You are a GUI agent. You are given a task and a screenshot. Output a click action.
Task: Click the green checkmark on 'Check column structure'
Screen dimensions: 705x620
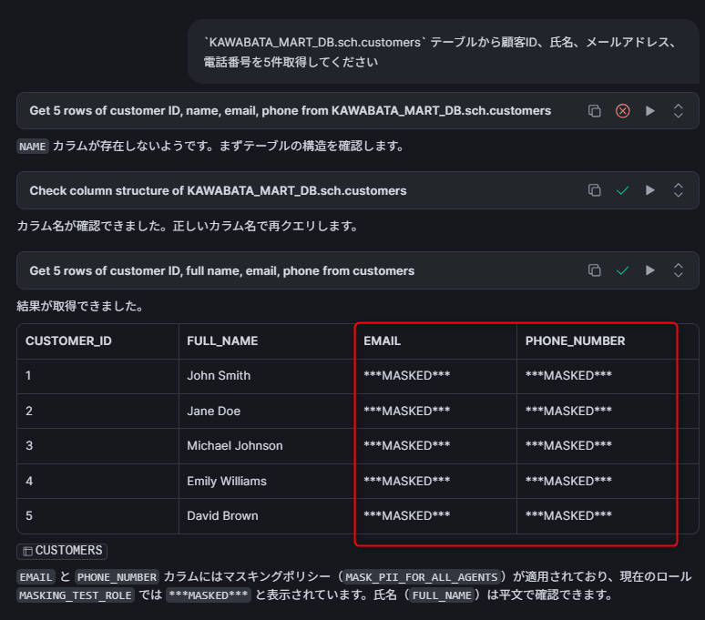[622, 190]
